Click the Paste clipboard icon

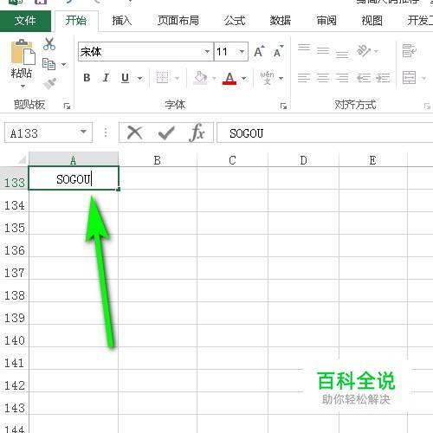[x=23, y=52]
